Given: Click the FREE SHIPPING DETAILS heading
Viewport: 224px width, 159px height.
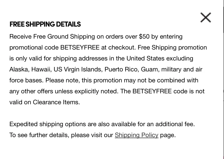Looking at the screenshot, I should click(x=45, y=24).
